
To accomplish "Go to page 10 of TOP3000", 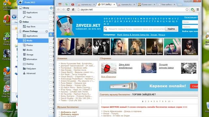I will coord(169,101).
